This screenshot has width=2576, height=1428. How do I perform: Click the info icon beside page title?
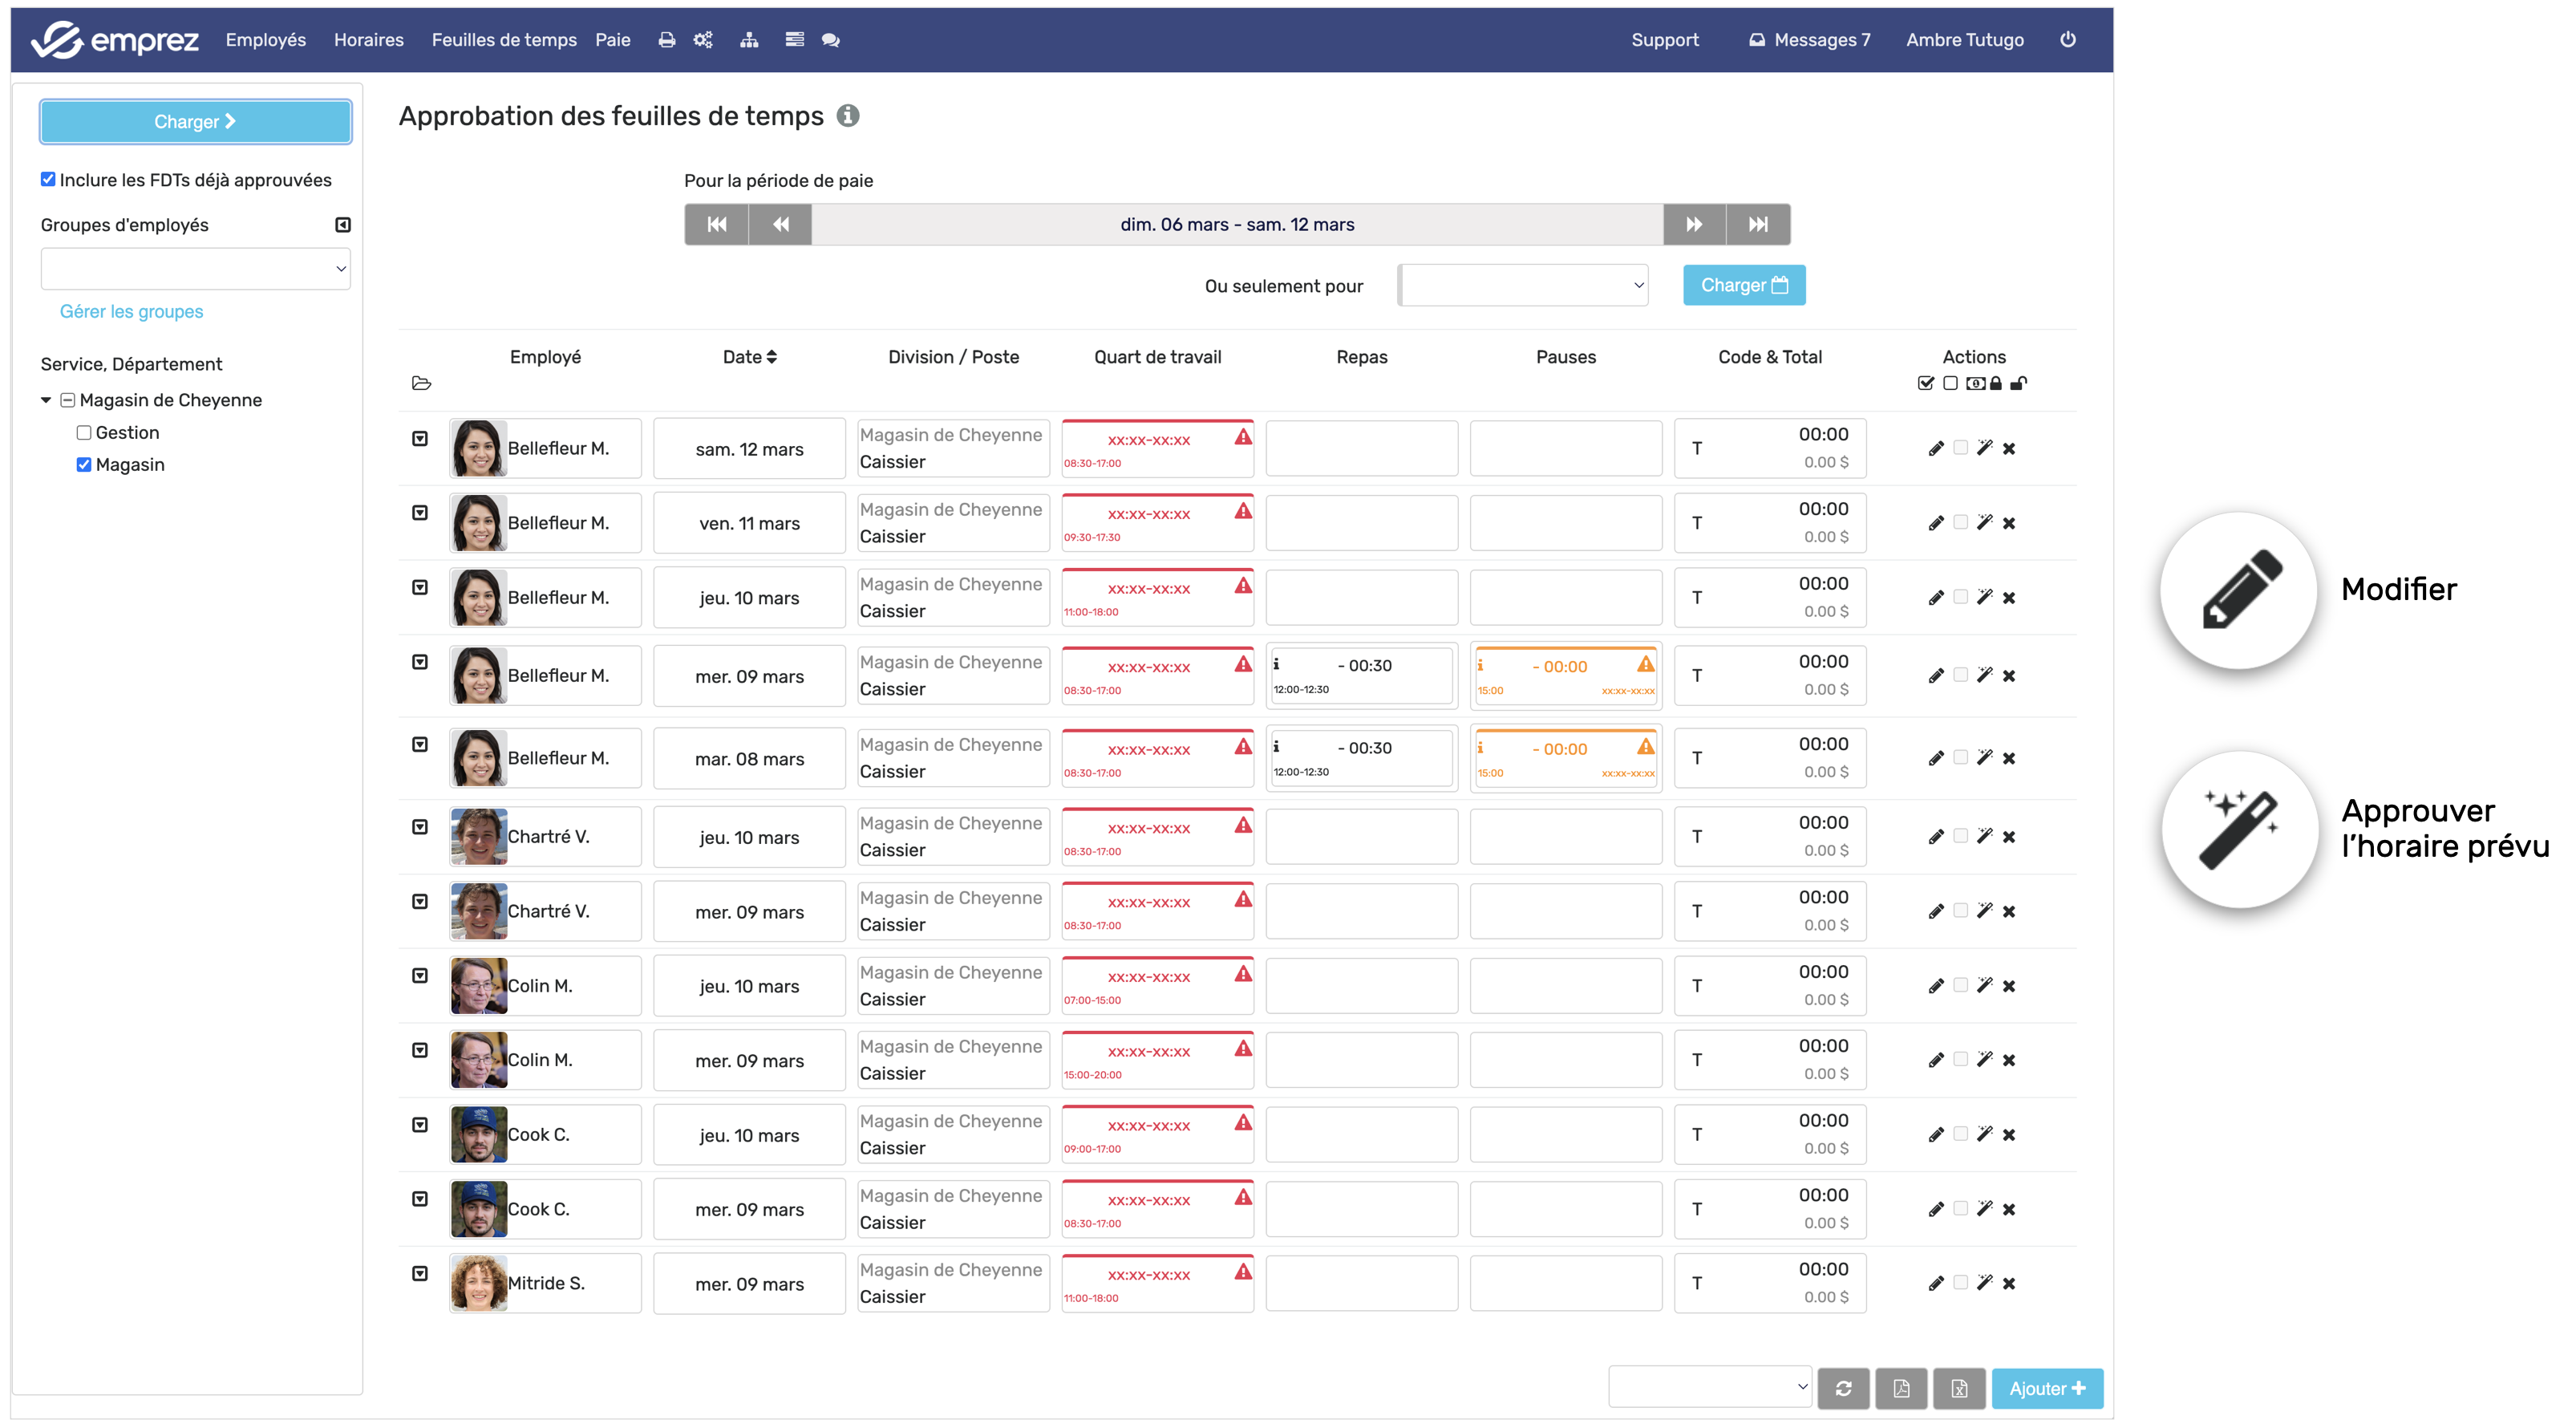tap(848, 116)
